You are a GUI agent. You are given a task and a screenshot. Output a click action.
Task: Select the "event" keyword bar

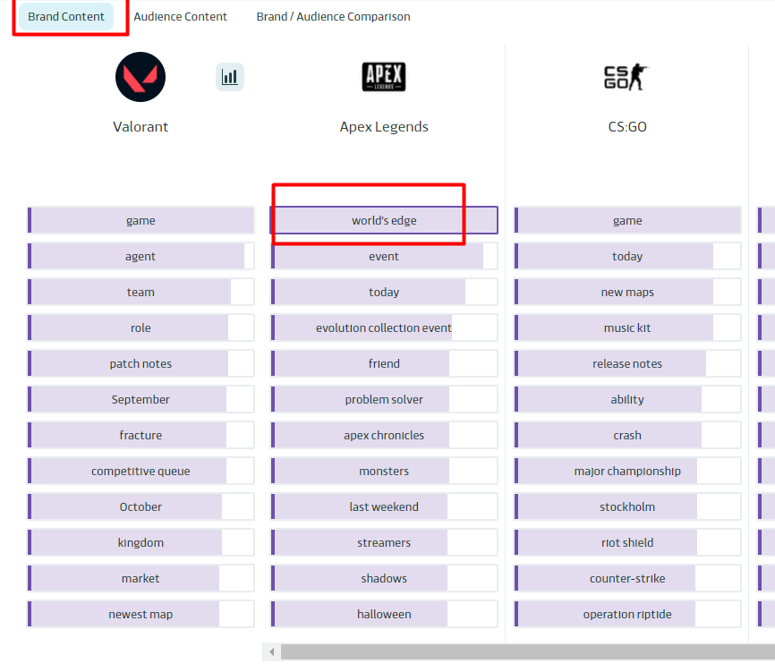[384, 256]
